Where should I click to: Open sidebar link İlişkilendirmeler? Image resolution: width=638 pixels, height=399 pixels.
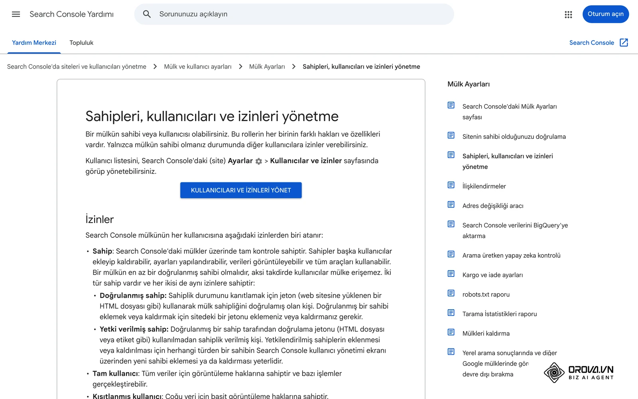pyautogui.click(x=484, y=186)
